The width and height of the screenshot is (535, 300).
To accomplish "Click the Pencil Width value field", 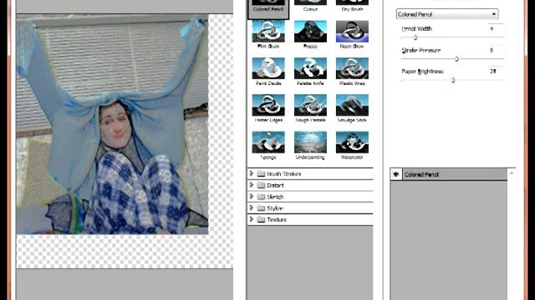I will click(x=496, y=29).
